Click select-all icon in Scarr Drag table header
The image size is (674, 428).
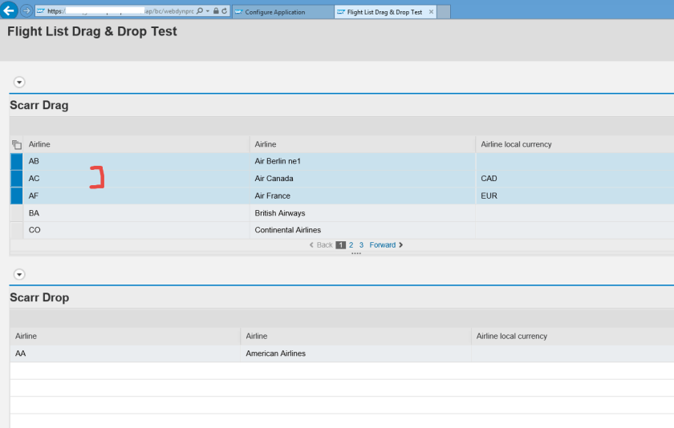coord(17,145)
